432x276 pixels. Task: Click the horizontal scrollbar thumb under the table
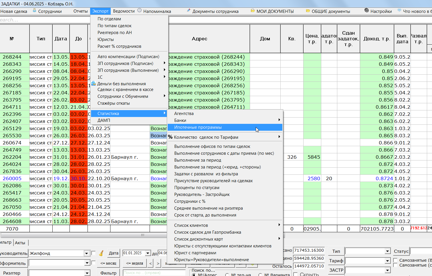point(142,235)
